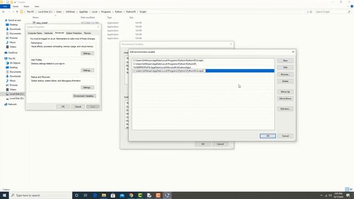Open Network in navigation pane

click(12, 104)
